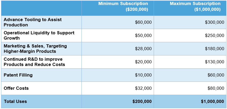Click the Marketing & Sales row label
The height and width of the screenshot is (109, 227).
(x=35, y=49)
